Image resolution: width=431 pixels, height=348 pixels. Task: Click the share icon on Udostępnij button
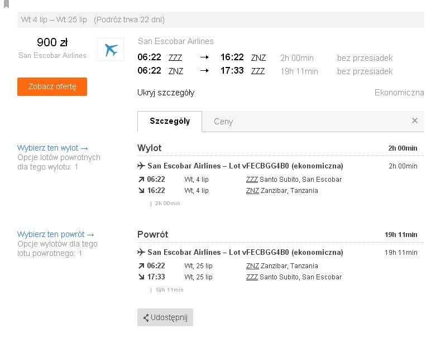146,318
